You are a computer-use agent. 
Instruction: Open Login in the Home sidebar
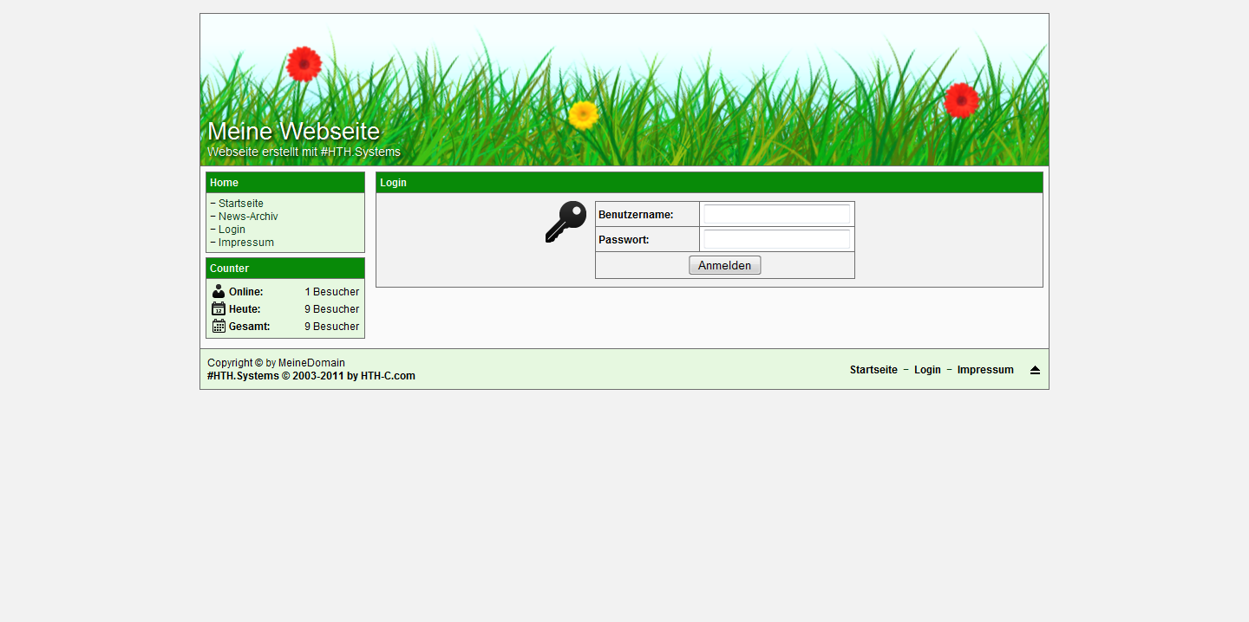232,230
